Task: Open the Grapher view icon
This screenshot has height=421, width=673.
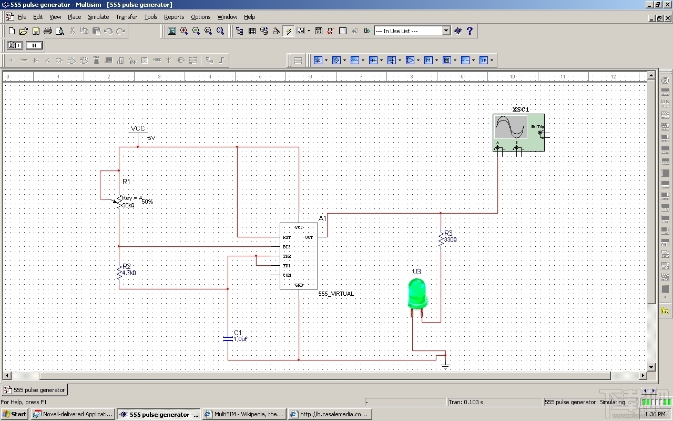Action: [x=301, y=31]
